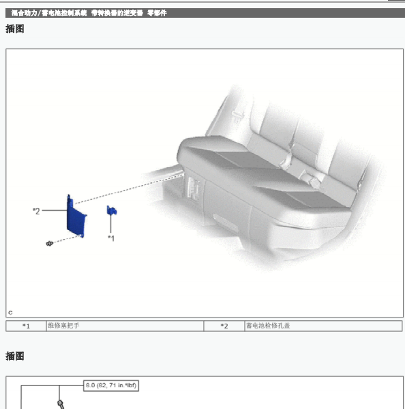Click the second 插图 heading above torque diagram

pyautogui.click(x=15, y=356)
